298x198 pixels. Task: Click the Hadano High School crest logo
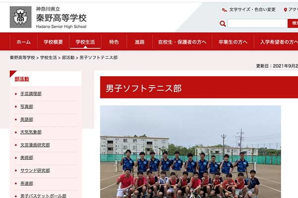pyautogui.click(x=20, y=17)
